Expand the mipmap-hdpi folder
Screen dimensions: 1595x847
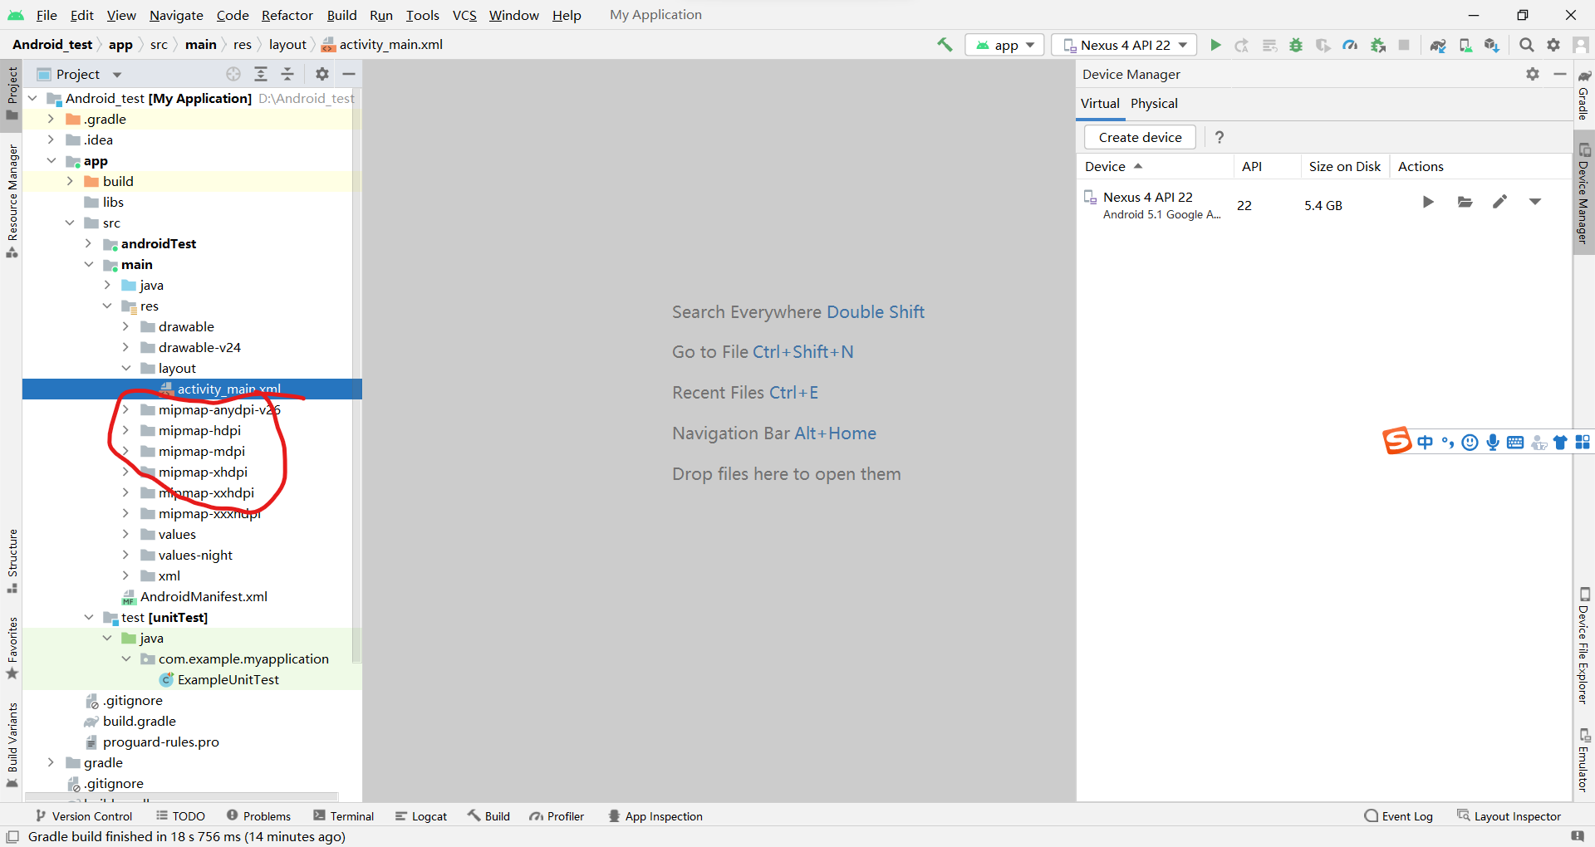click(x=125, y=430)
